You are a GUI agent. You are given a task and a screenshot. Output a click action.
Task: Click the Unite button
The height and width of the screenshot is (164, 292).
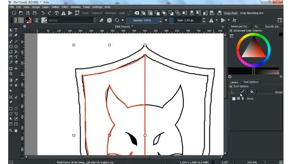pos(85,13)
